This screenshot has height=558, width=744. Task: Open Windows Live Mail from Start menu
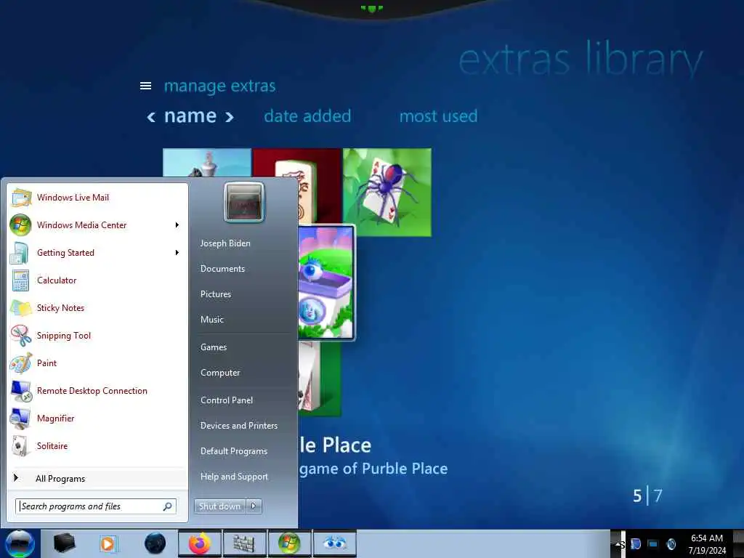(98, 198)
